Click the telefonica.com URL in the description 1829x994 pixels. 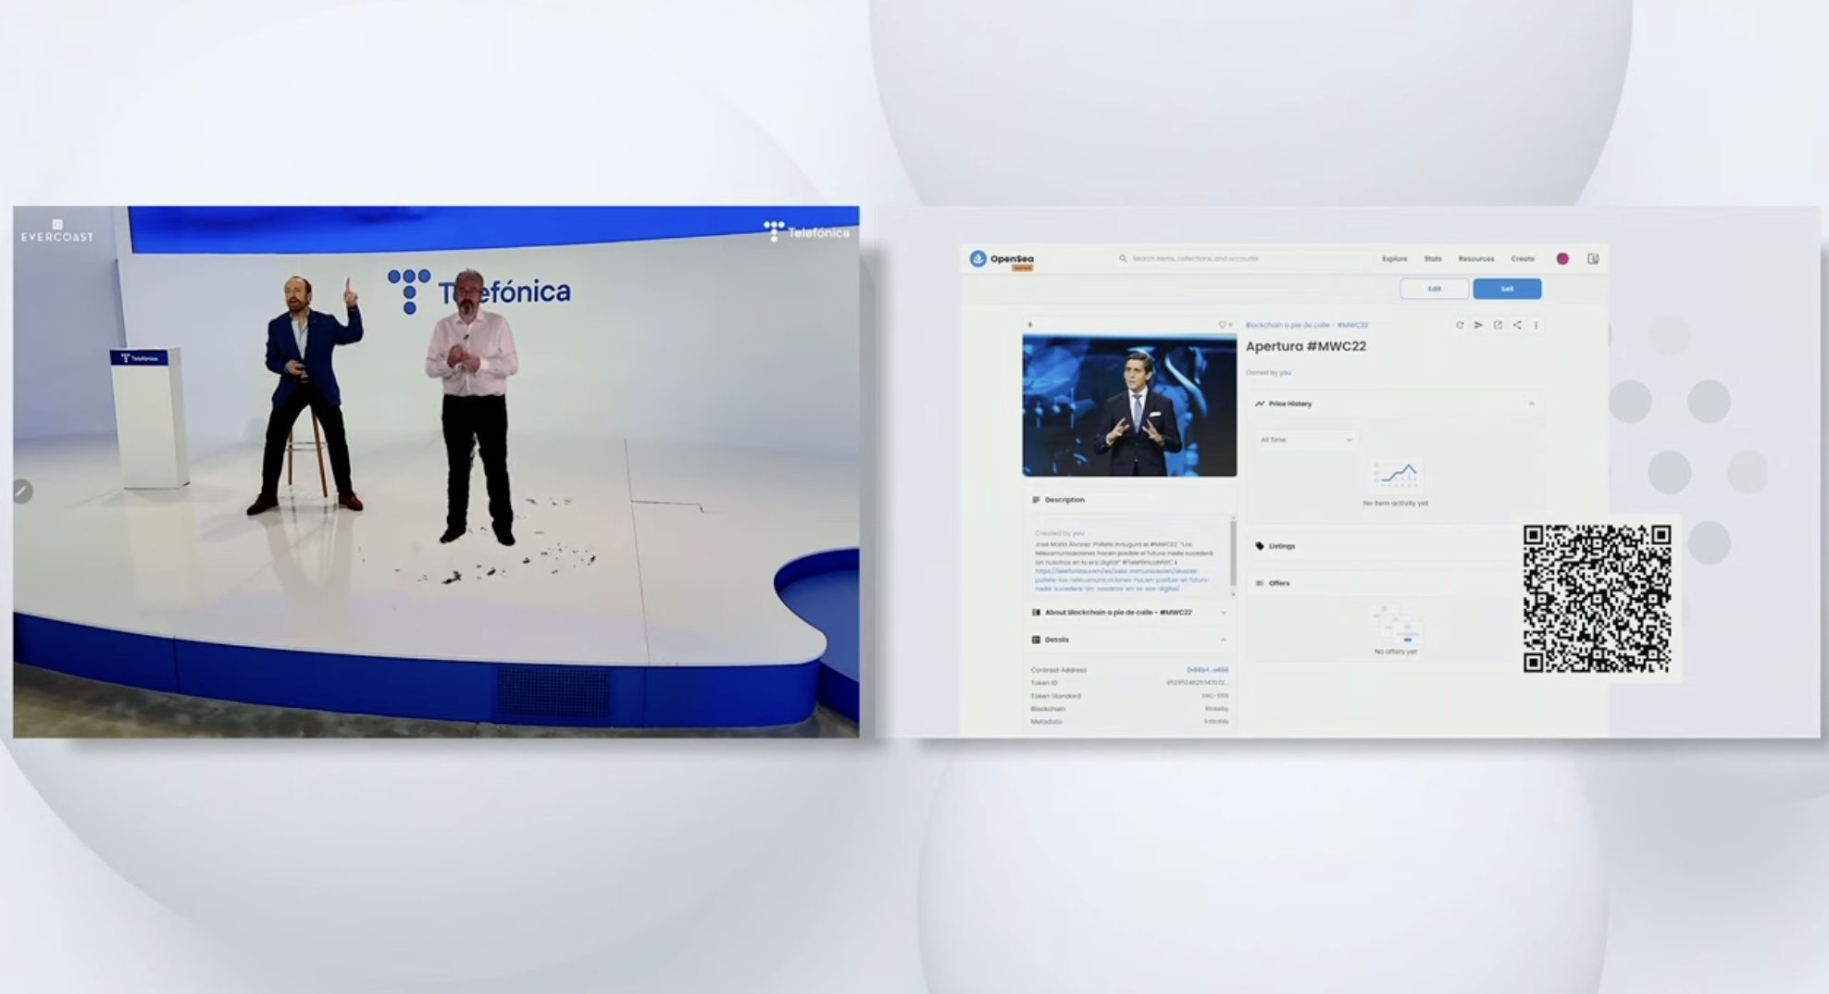(1122, 579)
